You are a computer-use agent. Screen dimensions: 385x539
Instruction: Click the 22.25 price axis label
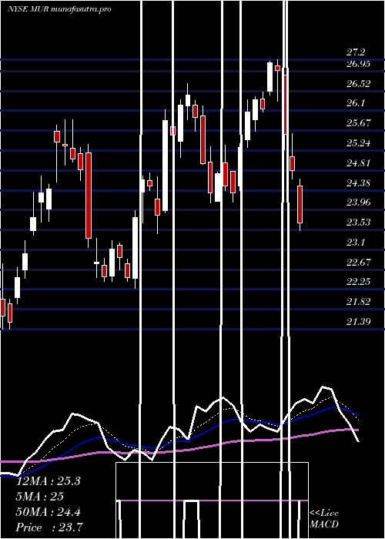[358, 282]
